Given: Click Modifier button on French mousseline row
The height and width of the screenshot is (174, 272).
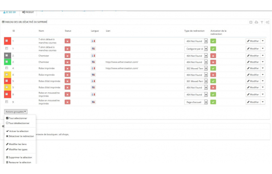Looking at the screenshot, I should click(x=253, y=95).
